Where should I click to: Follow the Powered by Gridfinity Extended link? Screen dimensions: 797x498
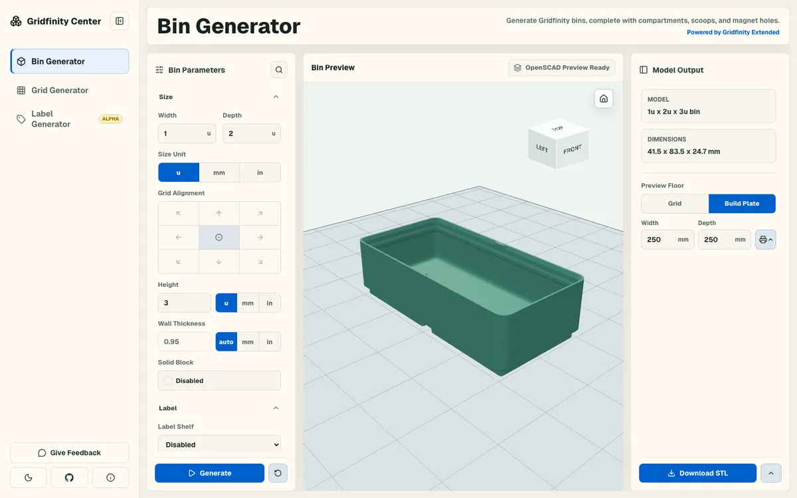coord(733,33)
